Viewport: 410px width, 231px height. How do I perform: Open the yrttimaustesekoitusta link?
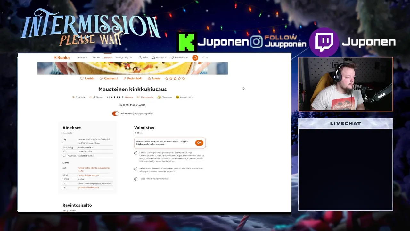point(88,187)
